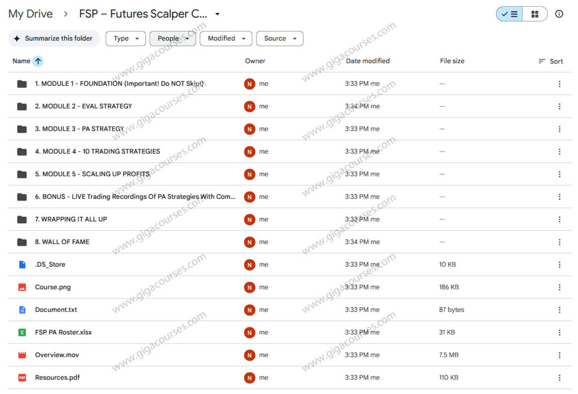Open the Type filter dropdown
The height and width of the screenshot is (394, 578).
click(x=125, y=38)
